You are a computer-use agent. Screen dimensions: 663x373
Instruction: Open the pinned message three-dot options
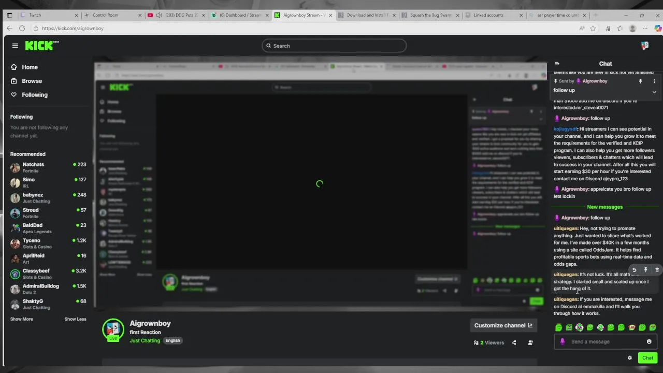(654, 81)
